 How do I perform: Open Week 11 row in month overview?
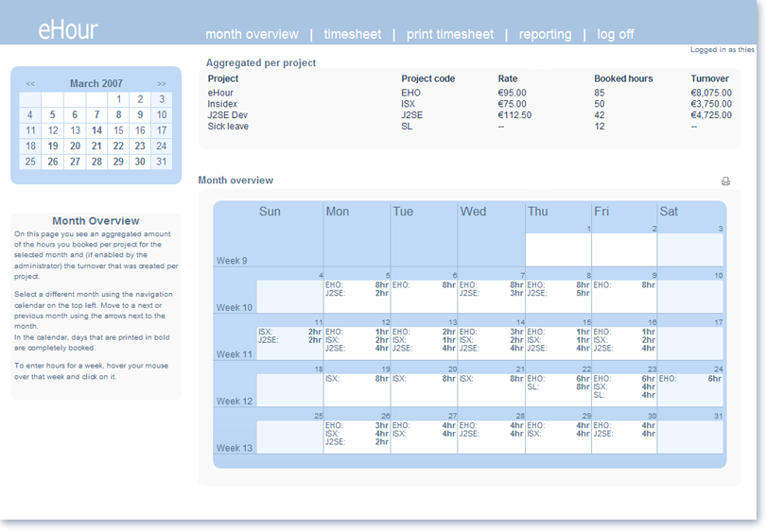(468, 339)
